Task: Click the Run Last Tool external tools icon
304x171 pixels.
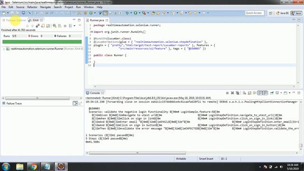Action: coord(144,13)
